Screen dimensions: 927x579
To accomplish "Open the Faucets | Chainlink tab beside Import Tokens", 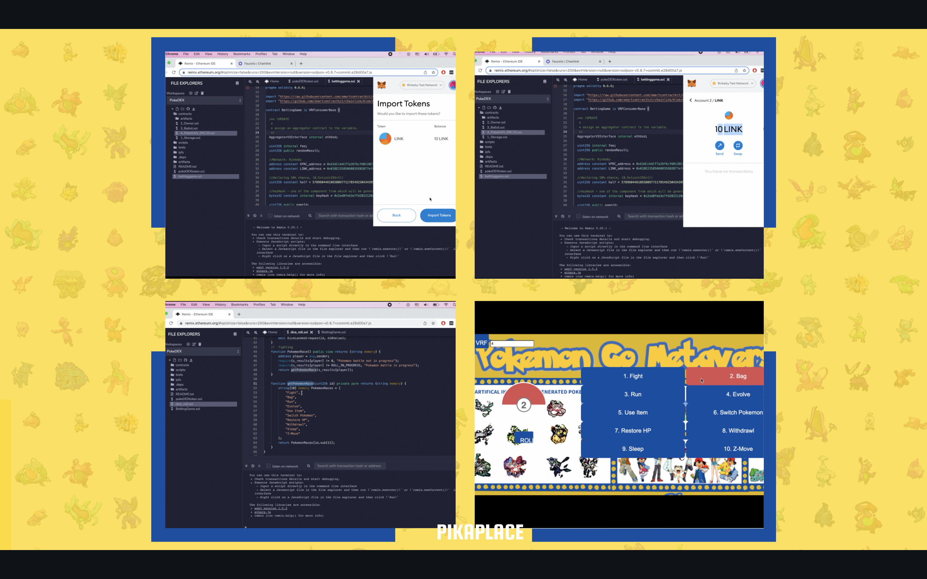I will (257, 64).
